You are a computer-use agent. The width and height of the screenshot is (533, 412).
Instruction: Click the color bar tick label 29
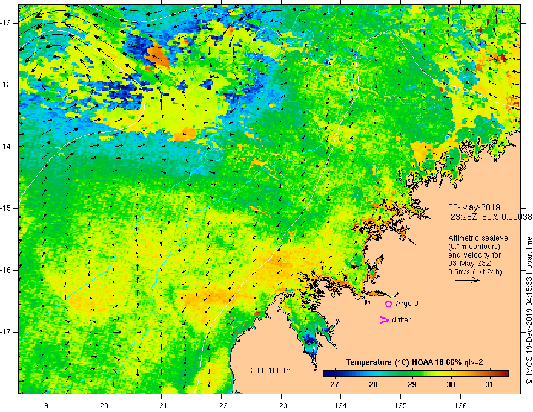coord(412,385)
